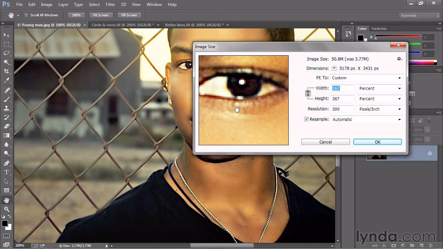Open the gear options in Image Size dialog

pyautogui.click(x=399, y=59)
